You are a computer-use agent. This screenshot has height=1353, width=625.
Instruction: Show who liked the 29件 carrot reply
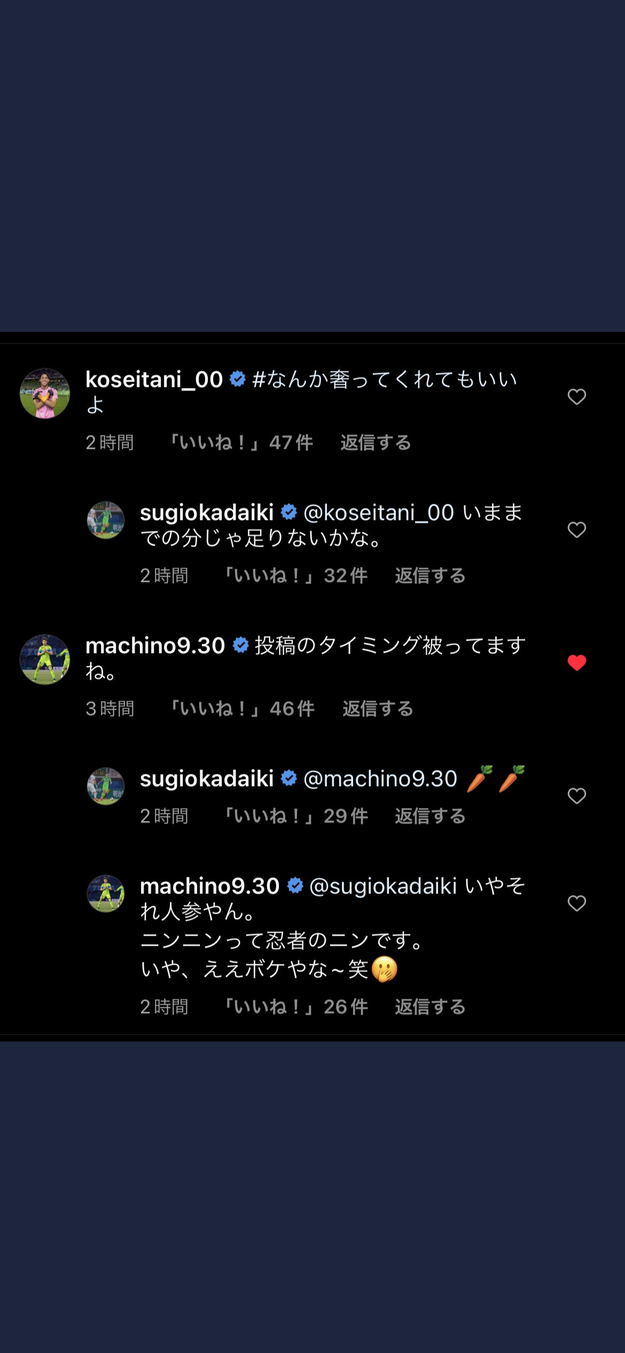click(x=296, y=816)
